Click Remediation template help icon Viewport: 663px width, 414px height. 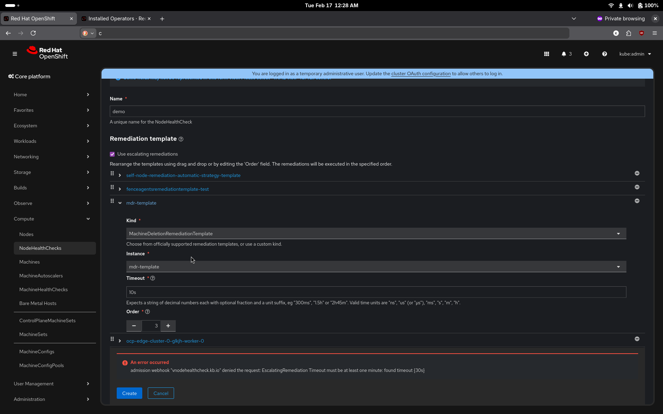click(181, 139)
